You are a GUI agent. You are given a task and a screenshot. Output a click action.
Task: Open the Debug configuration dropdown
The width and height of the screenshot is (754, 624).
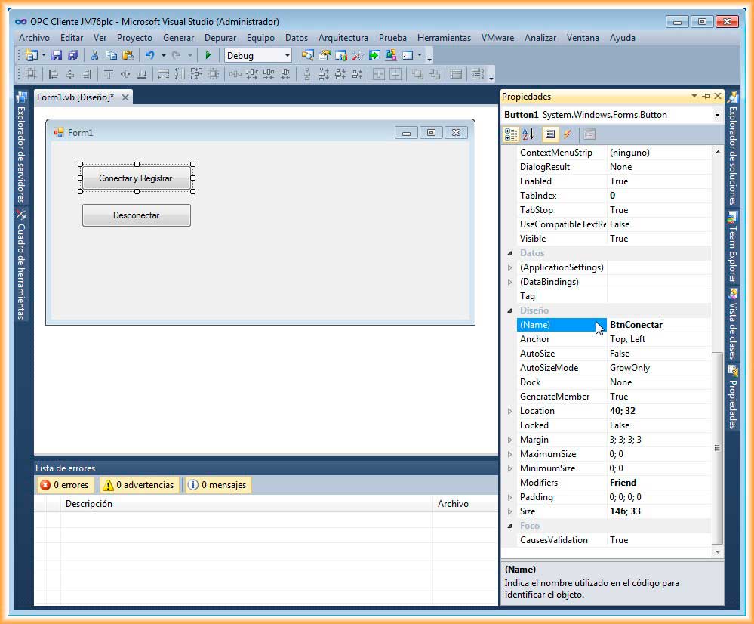287,55
